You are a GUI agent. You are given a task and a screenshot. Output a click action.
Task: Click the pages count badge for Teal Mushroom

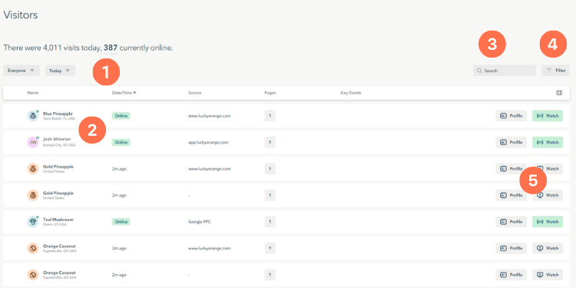coord(270,222)
